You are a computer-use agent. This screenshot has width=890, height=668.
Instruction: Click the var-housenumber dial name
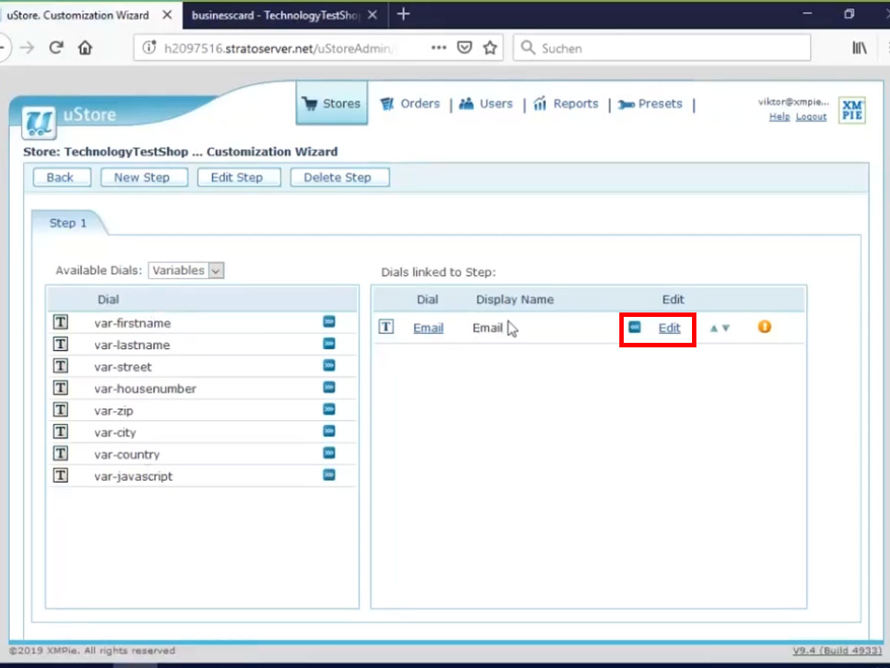tap(145, 389)
